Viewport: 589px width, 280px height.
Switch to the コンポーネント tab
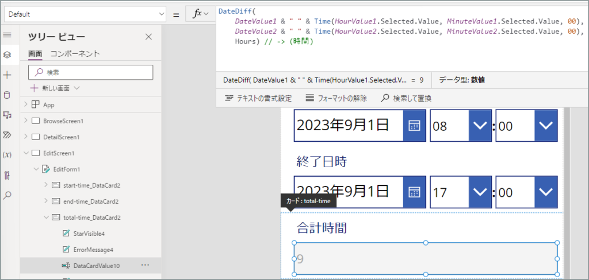(75, 53)
